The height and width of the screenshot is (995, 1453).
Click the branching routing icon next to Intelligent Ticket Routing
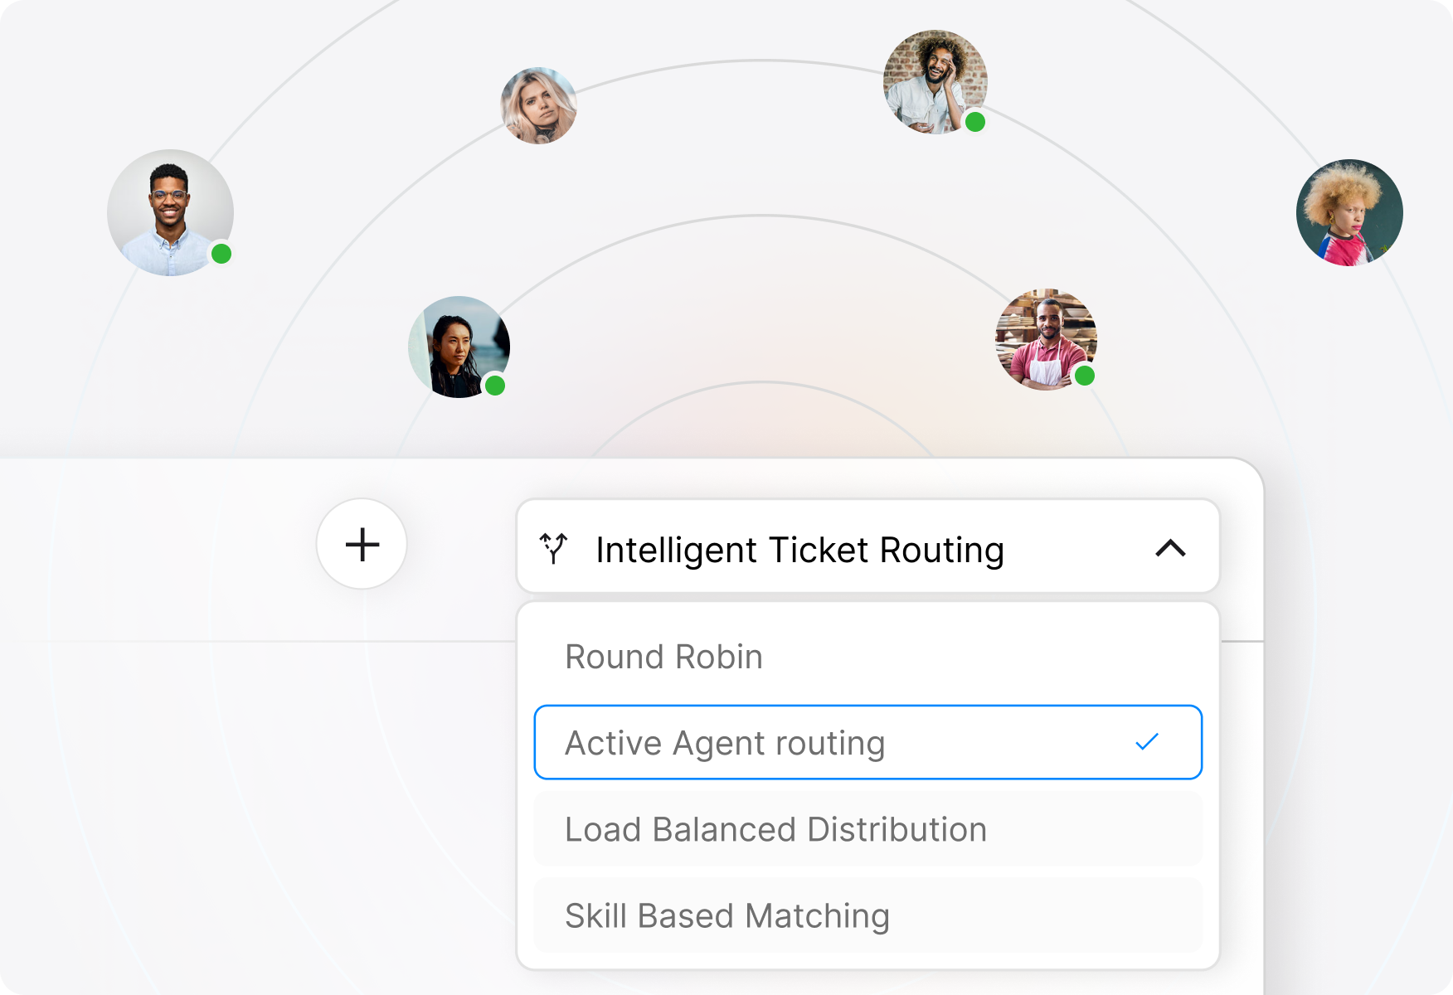(x=555, y=548)
